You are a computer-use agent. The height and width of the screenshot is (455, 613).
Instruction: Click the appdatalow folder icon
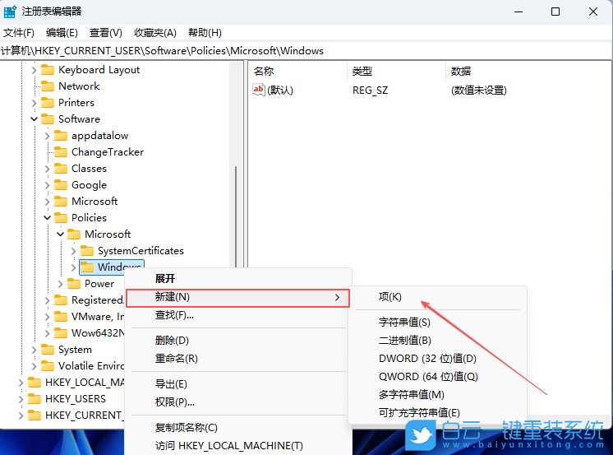point(61,136)
